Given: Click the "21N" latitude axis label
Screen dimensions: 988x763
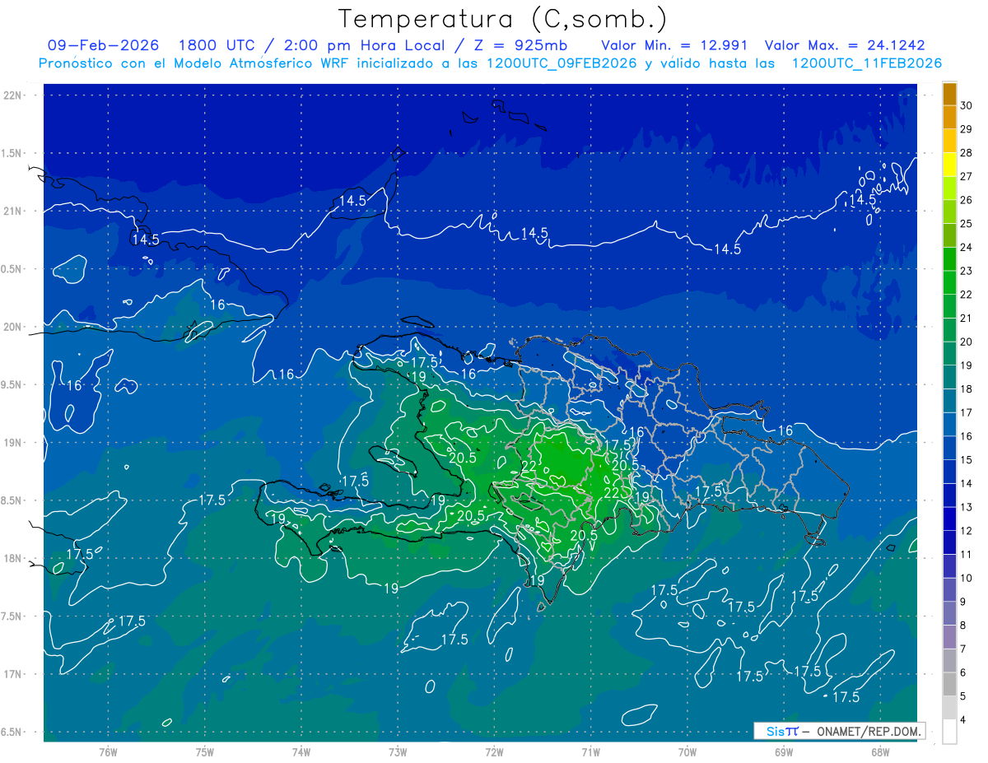Looking at the screenshot, I should pyautogui.click(x=13, y=211).
